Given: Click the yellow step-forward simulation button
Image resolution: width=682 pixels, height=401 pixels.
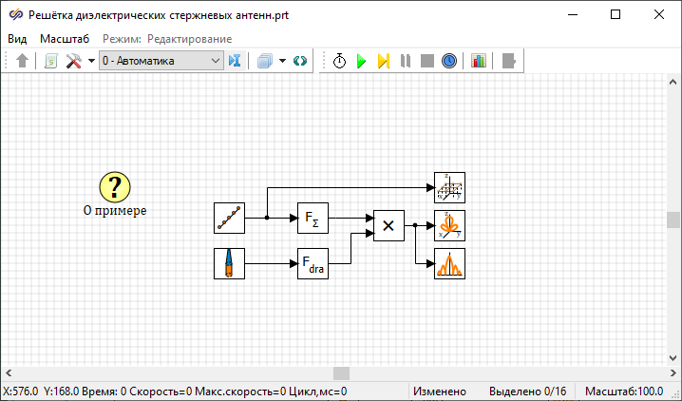Looking at the screenshot, I should 383,61.
